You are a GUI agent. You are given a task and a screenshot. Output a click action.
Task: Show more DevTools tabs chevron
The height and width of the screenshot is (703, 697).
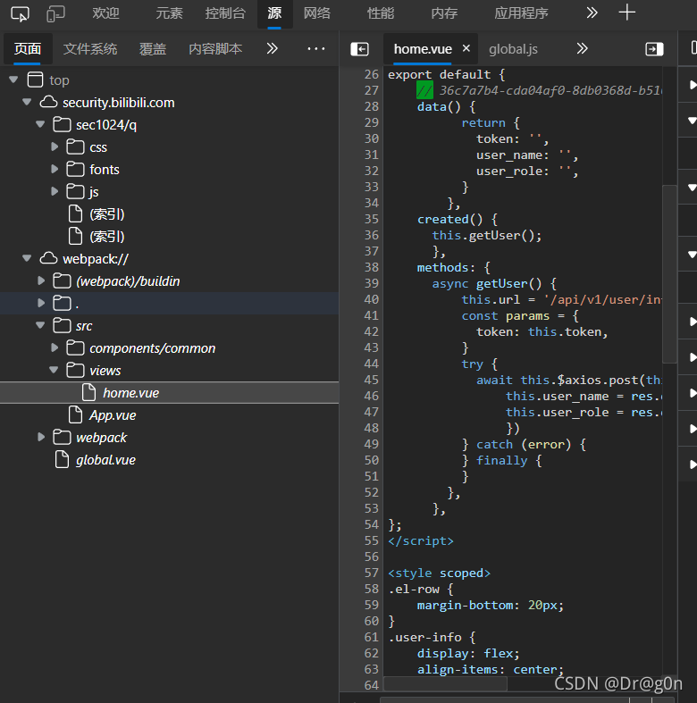(592, 13)
